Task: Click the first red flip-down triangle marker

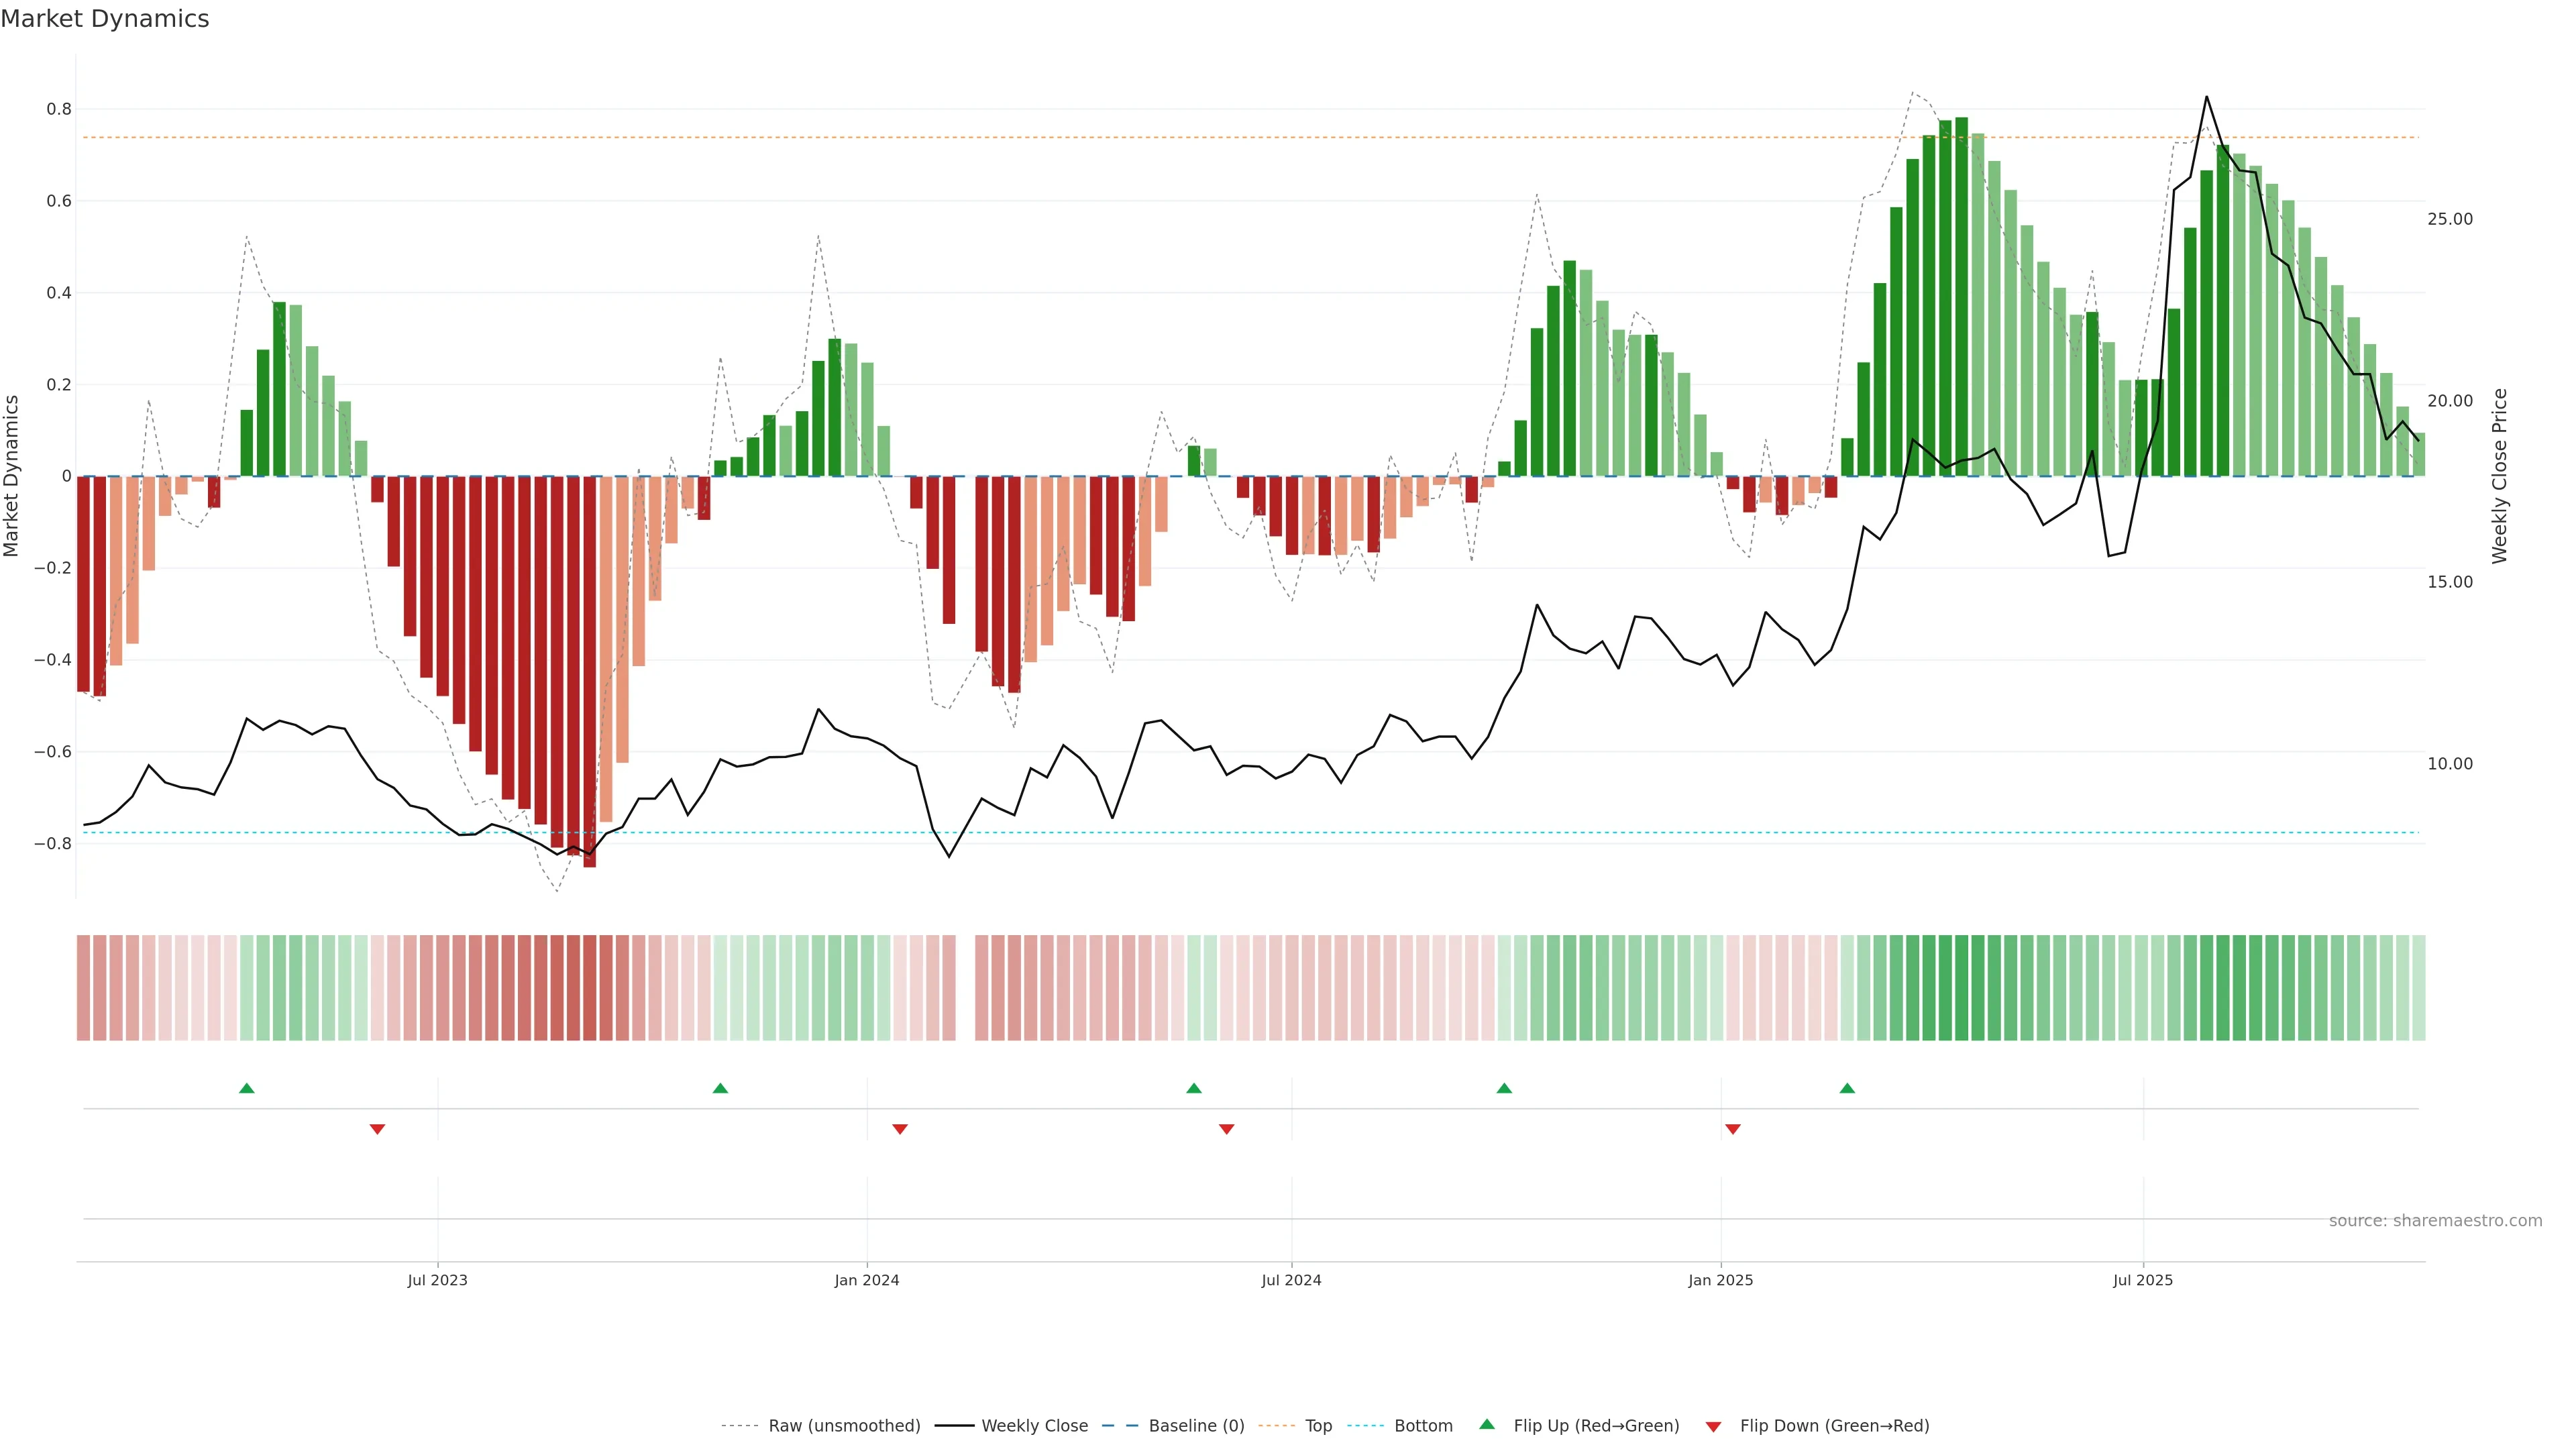Action: point(377,1129)
